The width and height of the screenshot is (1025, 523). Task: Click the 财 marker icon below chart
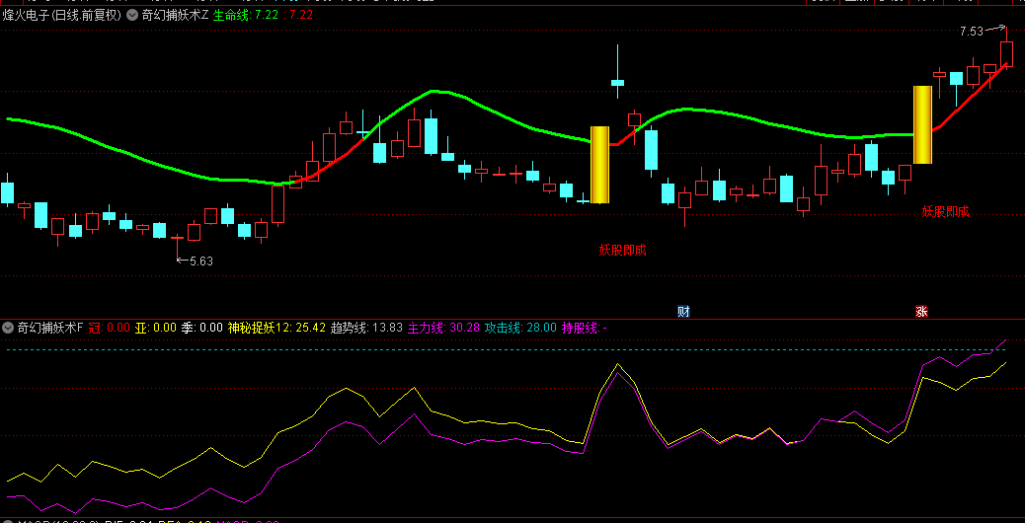(x=683, y=312)
